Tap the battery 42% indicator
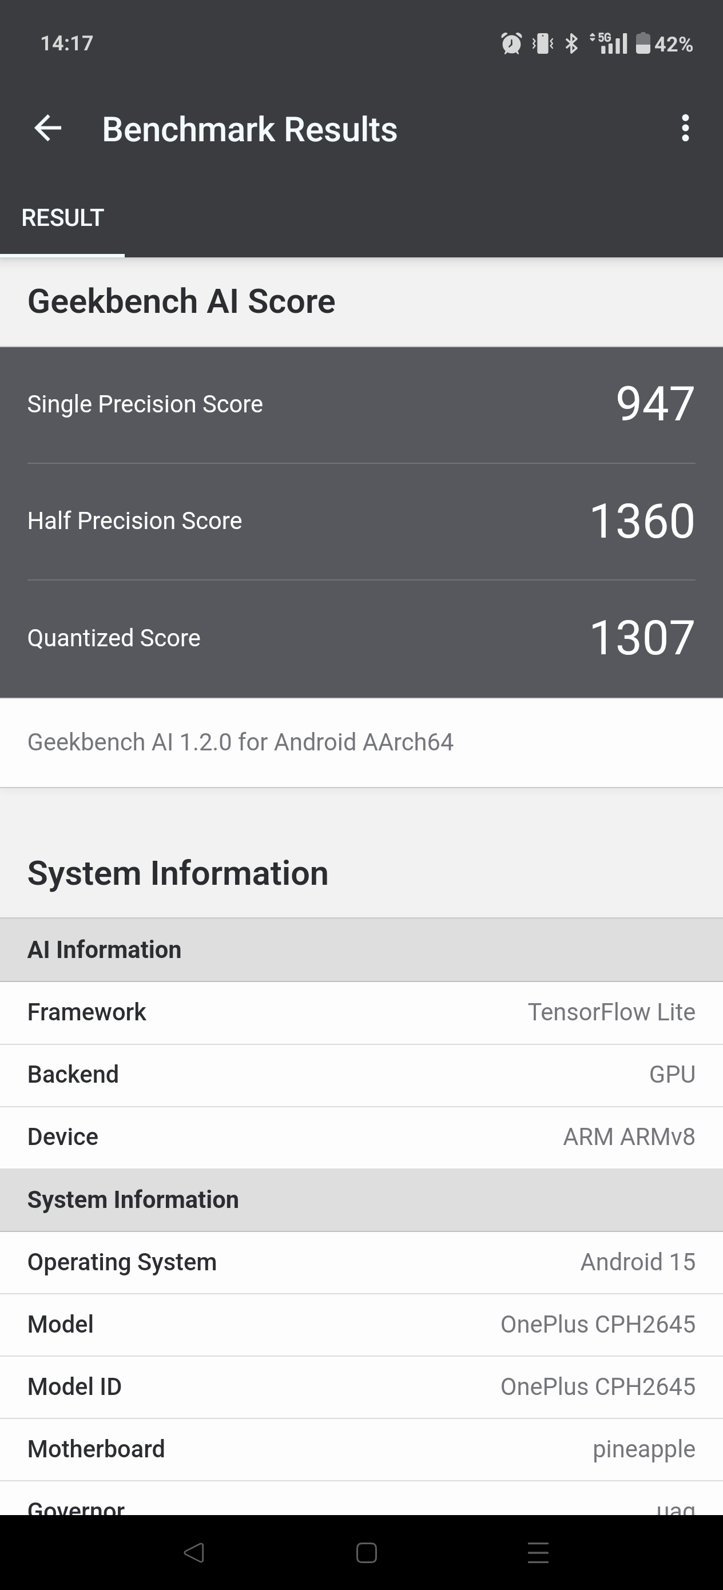The width and height of the screenshot is (723, 1590). pos(664,44)
